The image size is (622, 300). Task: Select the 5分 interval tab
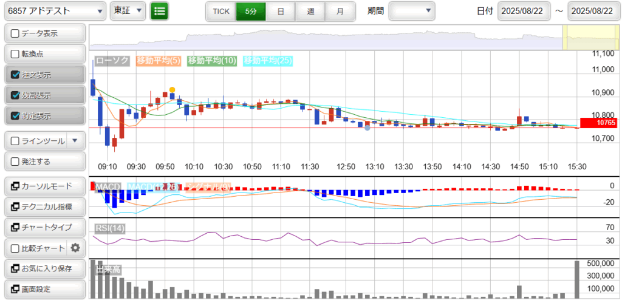coord(251,12)
